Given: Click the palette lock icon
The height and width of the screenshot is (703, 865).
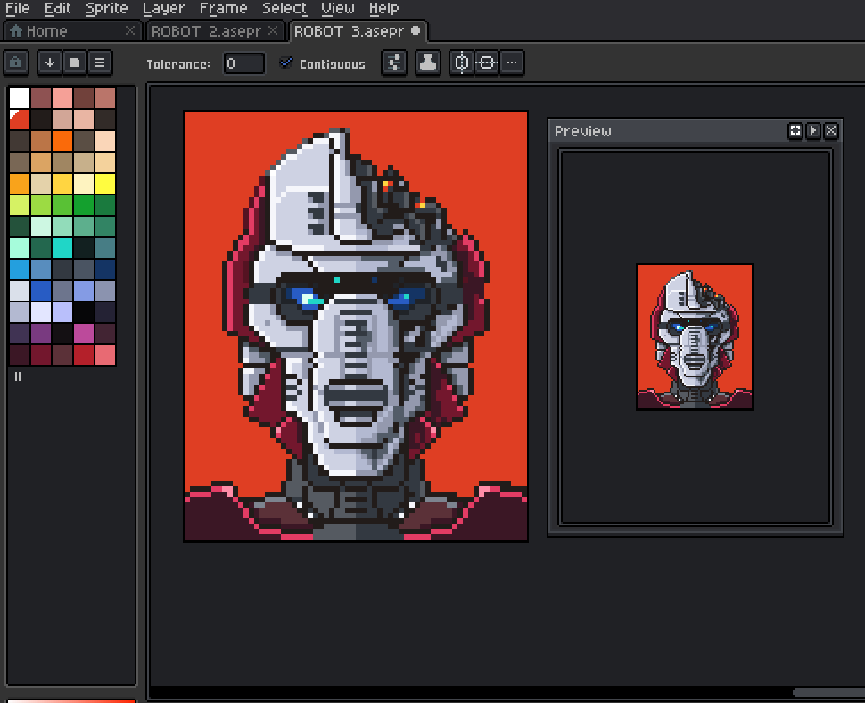Looking at the screenshot, I should [x=17, y=62].
